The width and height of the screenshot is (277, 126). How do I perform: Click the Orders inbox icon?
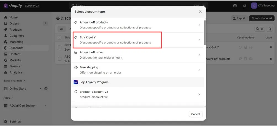(x=6, y=23)
